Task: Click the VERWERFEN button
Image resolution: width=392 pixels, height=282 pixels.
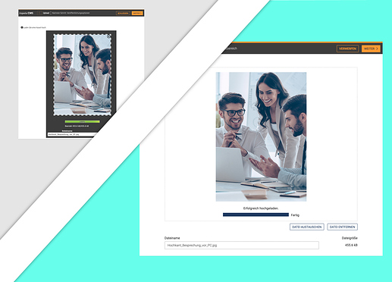Action: point(347,49)
